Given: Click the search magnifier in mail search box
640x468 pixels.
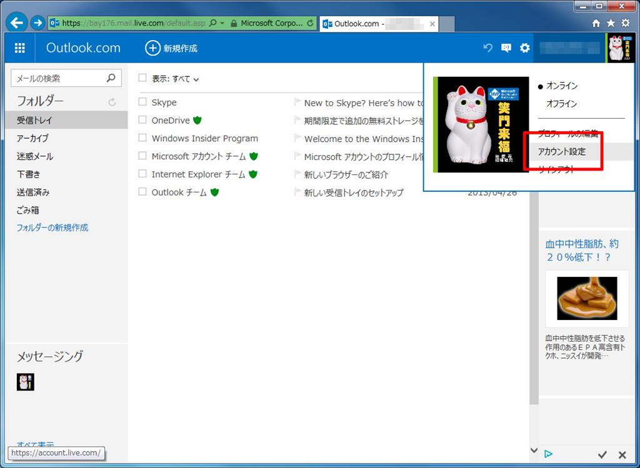Looking at the screenshot, I should point(111,78).
